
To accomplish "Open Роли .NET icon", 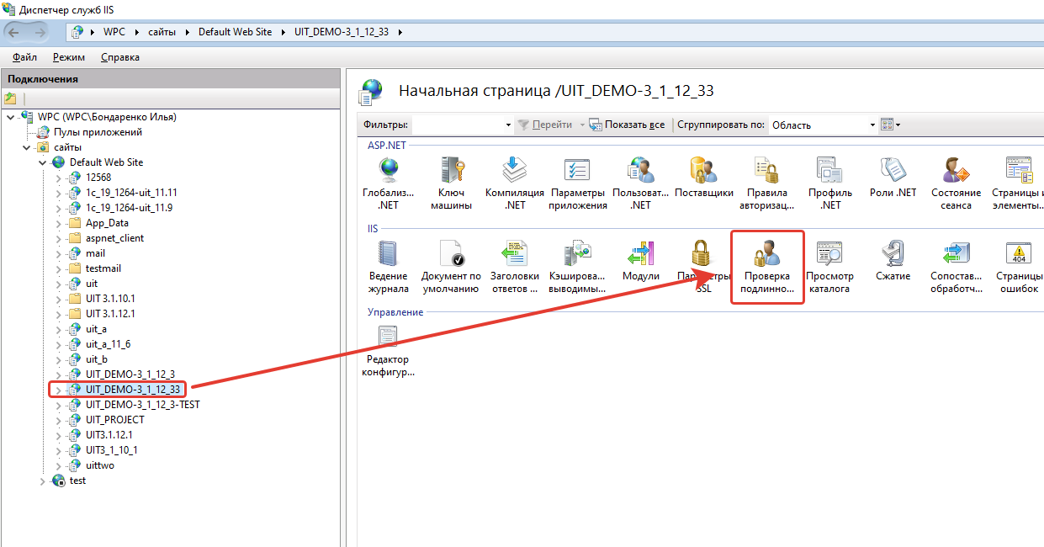I will click(893, 172).
